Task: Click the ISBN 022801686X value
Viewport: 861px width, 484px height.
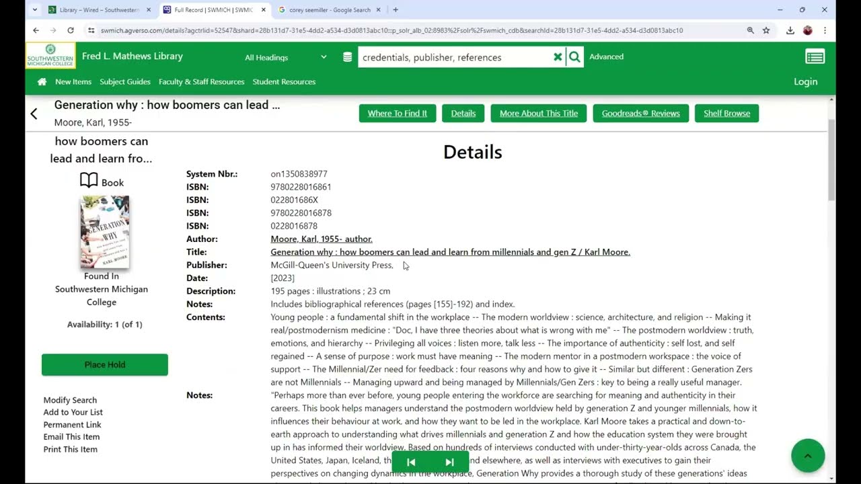Action: coord(294,200)
